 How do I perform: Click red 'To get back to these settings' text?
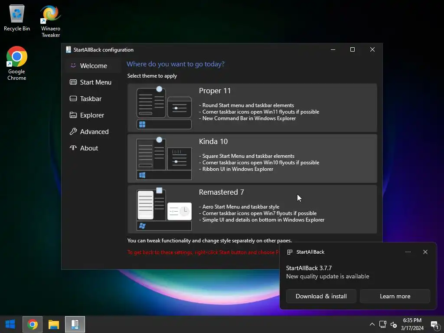(x=203, y=252)
